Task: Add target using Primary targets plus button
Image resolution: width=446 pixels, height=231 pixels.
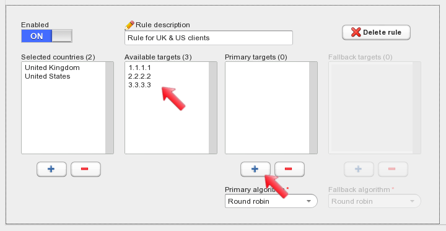Action: (255, 169)
